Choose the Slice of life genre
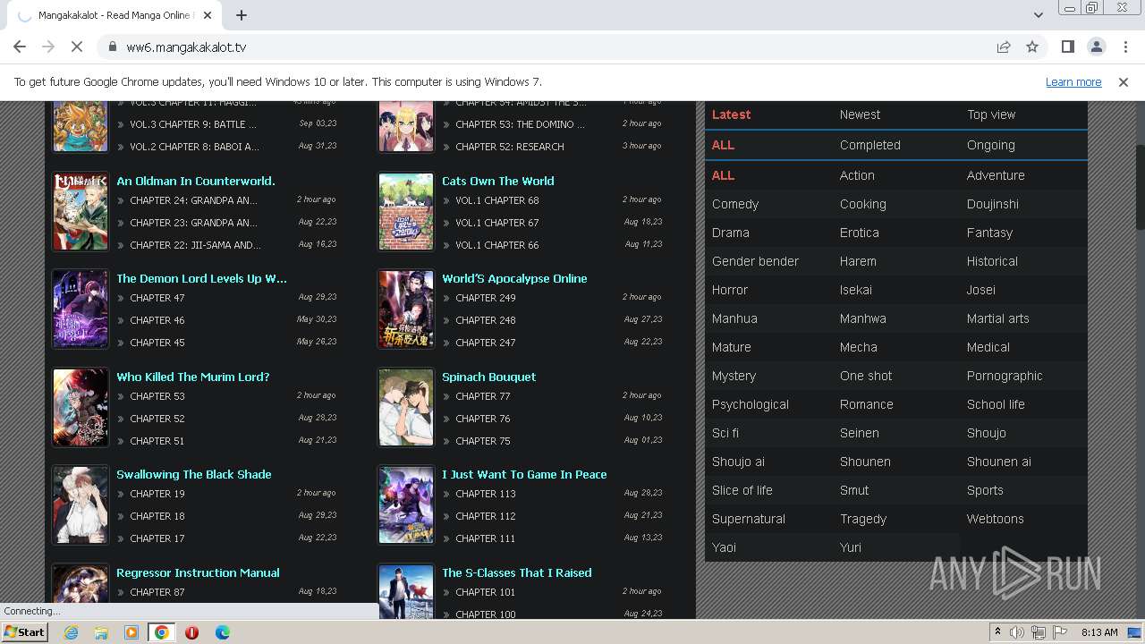1145x644 pixels. point(742,490)
